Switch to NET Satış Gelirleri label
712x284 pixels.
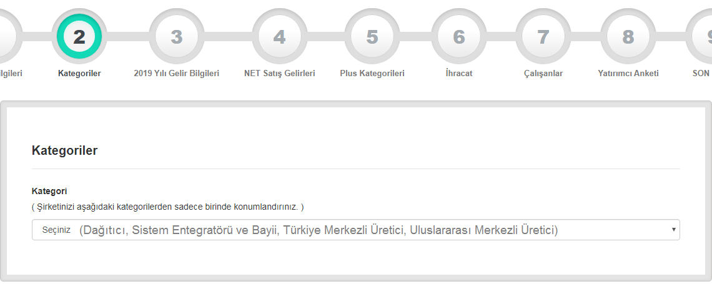(x=279, y=73)
